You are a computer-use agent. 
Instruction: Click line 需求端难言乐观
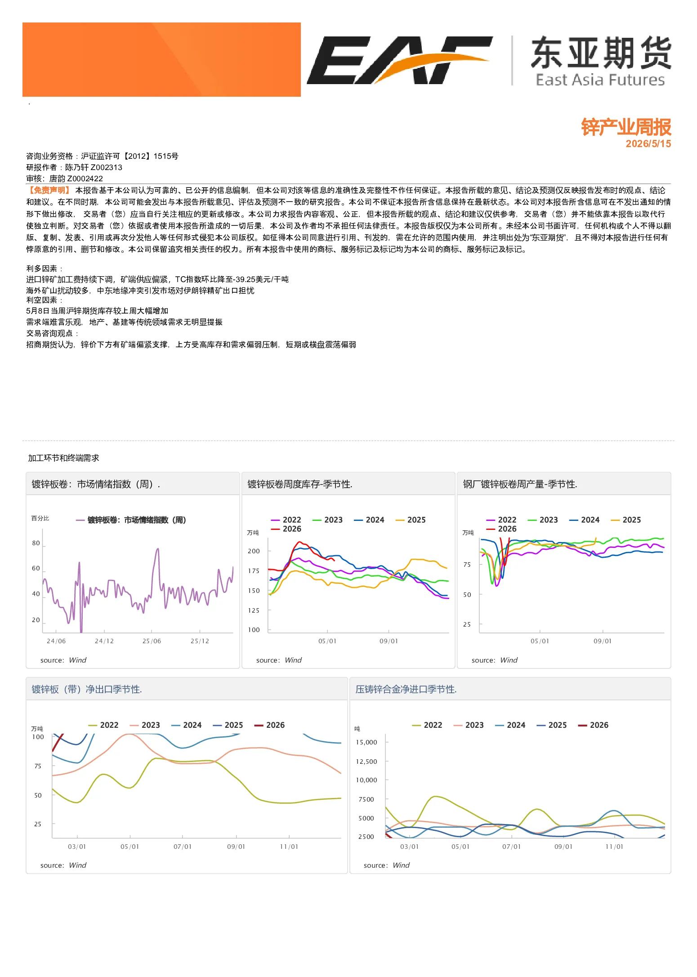click(124, 322)
